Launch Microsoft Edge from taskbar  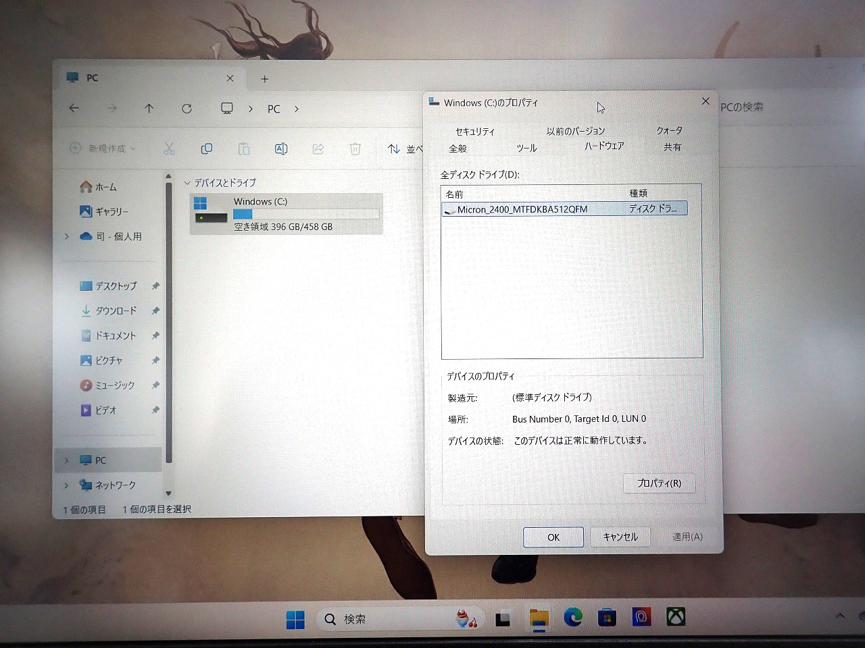(573, 618)
